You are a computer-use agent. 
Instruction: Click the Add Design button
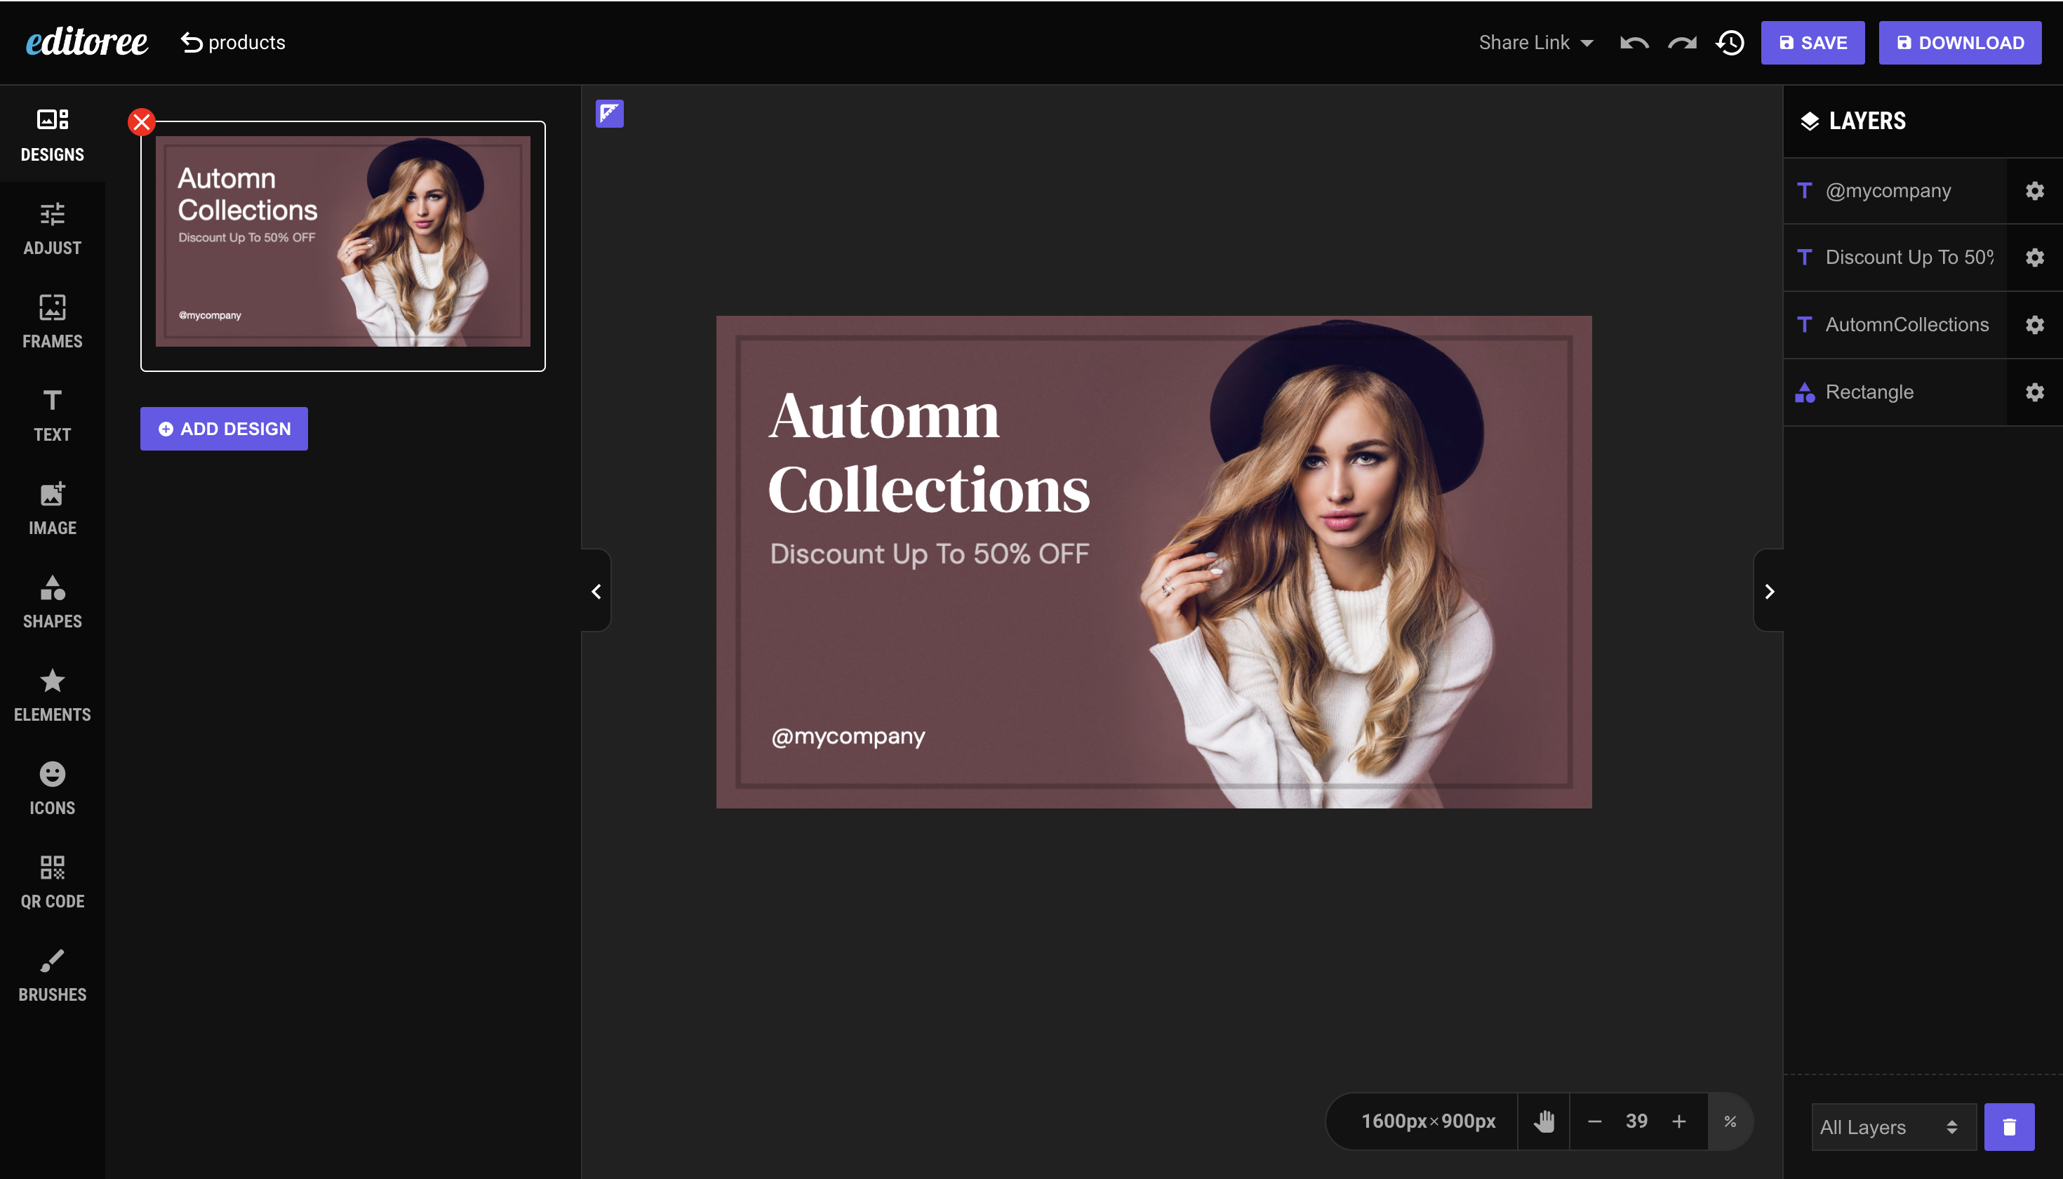pyautogui.click(x=225, y=428)
